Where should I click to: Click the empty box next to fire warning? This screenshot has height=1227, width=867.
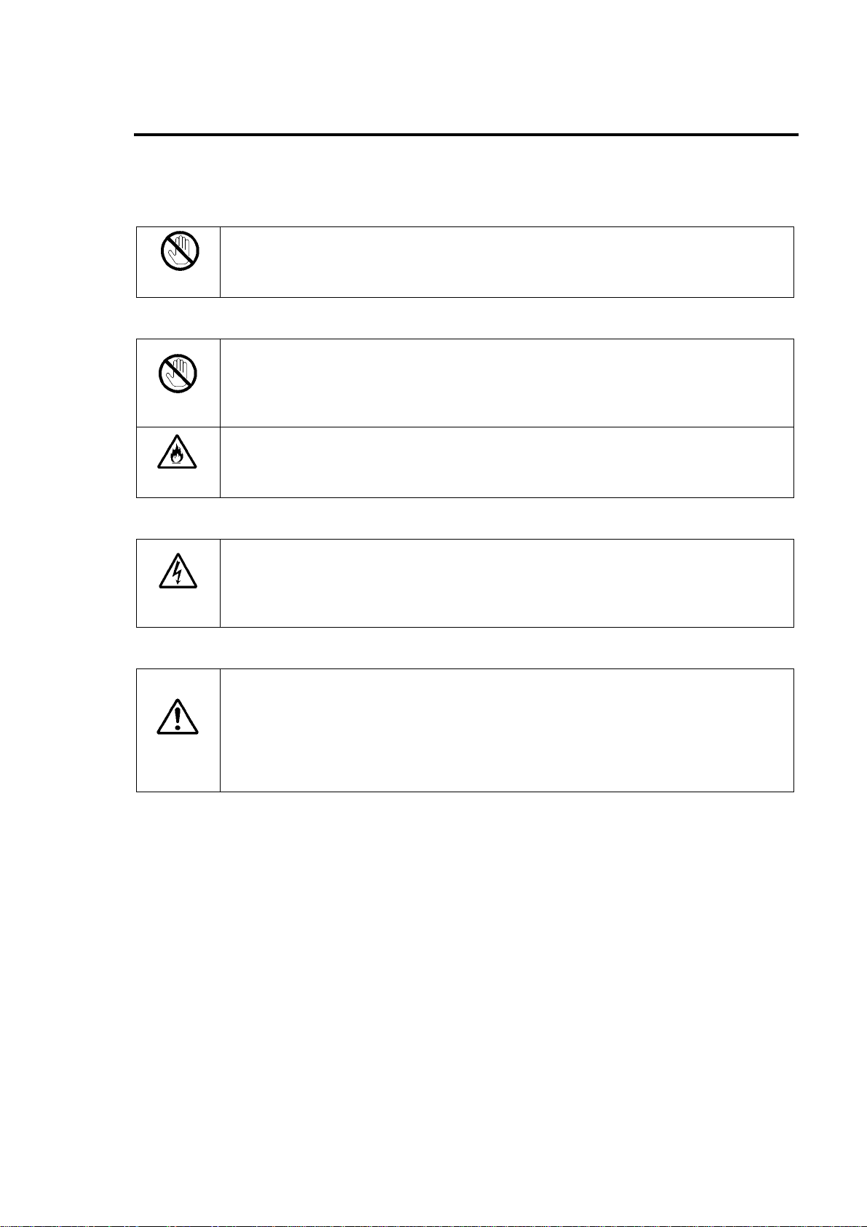point(507,462)
